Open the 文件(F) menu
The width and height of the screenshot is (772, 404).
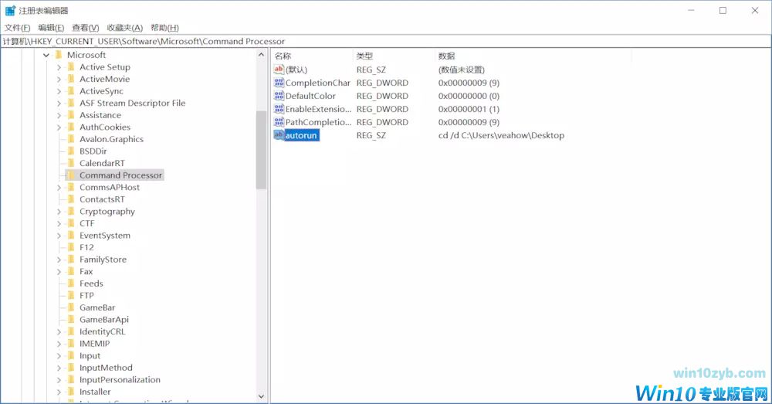pyautogui.click(x=17, y=28)
